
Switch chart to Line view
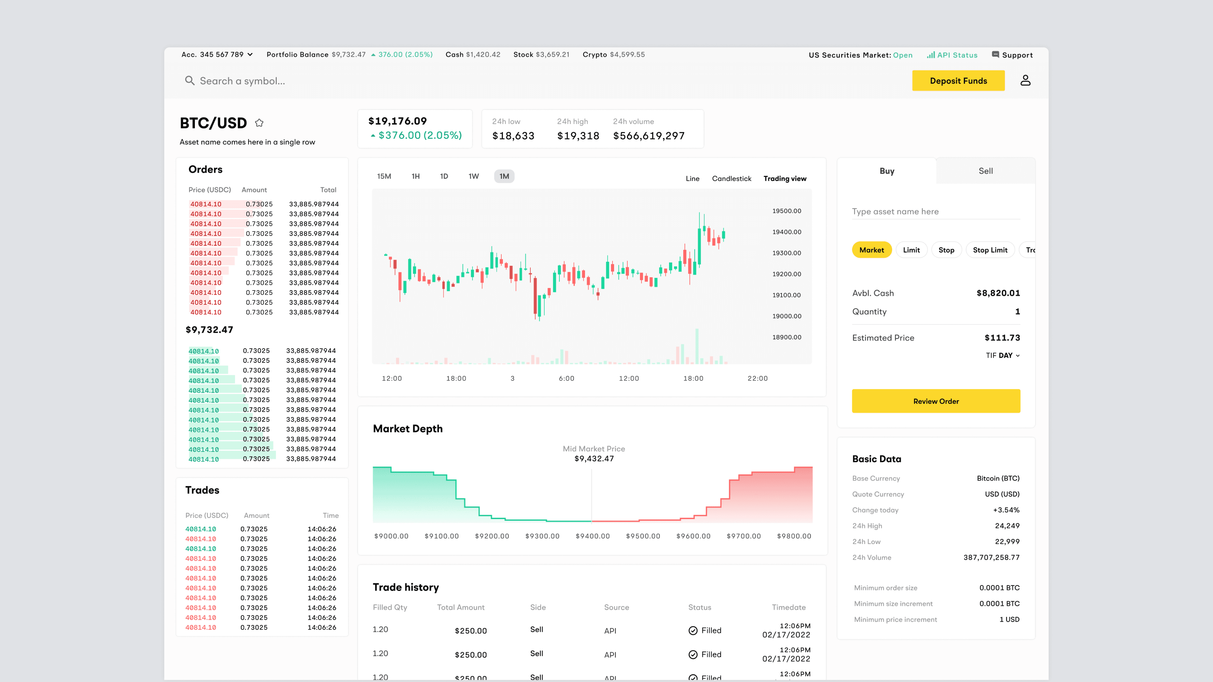[692, 178]
